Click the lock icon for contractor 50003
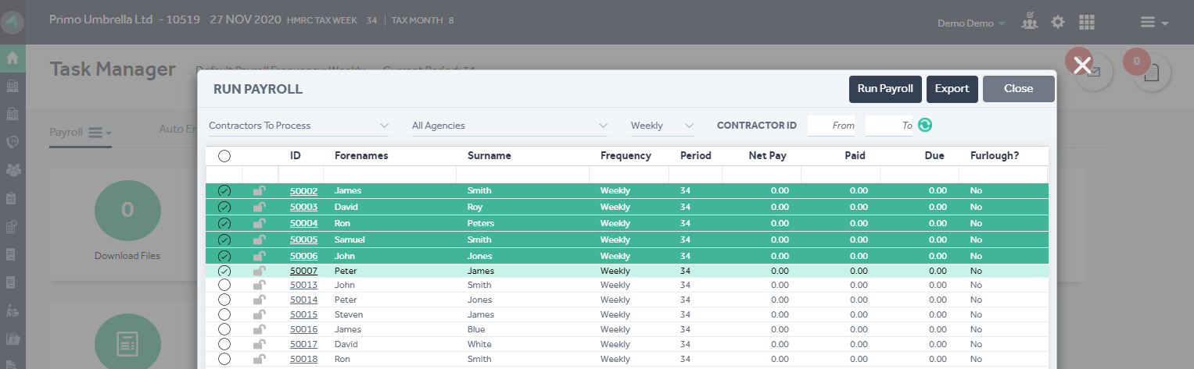 [260, 207]
